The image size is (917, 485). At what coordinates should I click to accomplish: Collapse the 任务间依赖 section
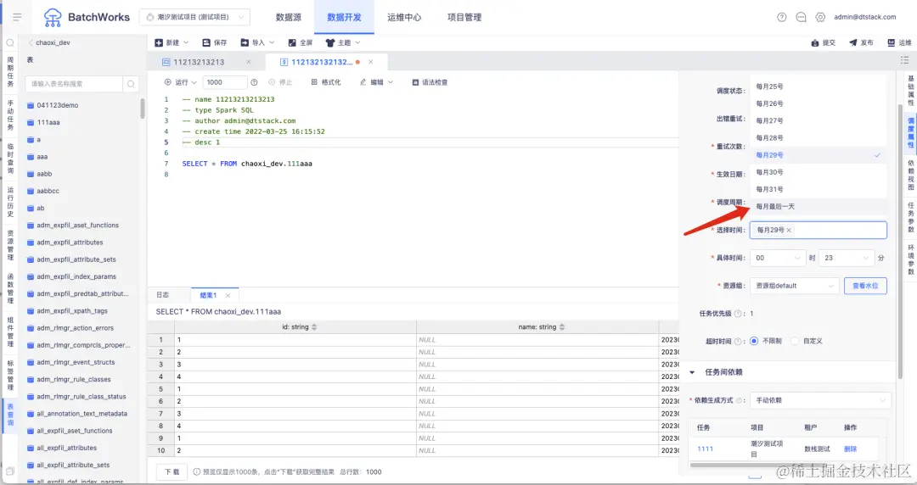[x=693, y=372]
